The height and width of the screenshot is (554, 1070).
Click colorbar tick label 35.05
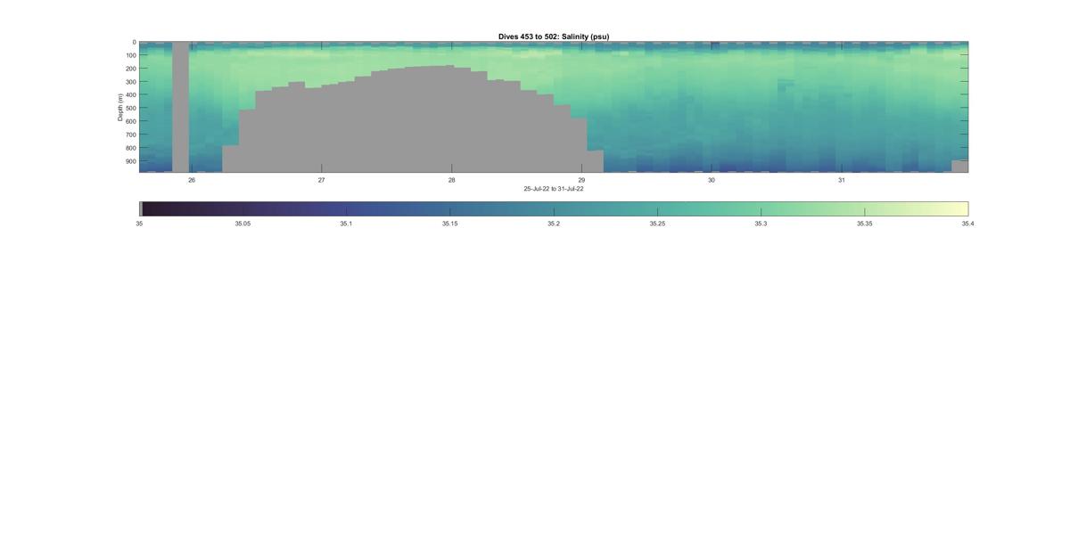click(243, 224)
